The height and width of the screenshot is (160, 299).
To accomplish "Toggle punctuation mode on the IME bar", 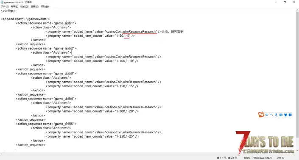I will pyautogui.click(x=271, y=115).
